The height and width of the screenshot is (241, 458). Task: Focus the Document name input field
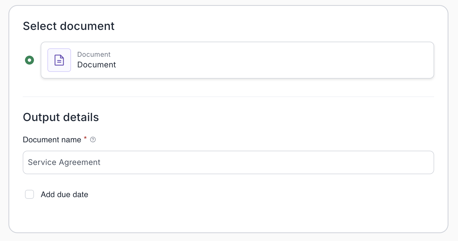click(228, 162)
